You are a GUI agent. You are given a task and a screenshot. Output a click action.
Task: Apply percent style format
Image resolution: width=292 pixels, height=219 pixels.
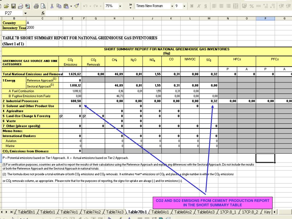[x=252, y=6]
